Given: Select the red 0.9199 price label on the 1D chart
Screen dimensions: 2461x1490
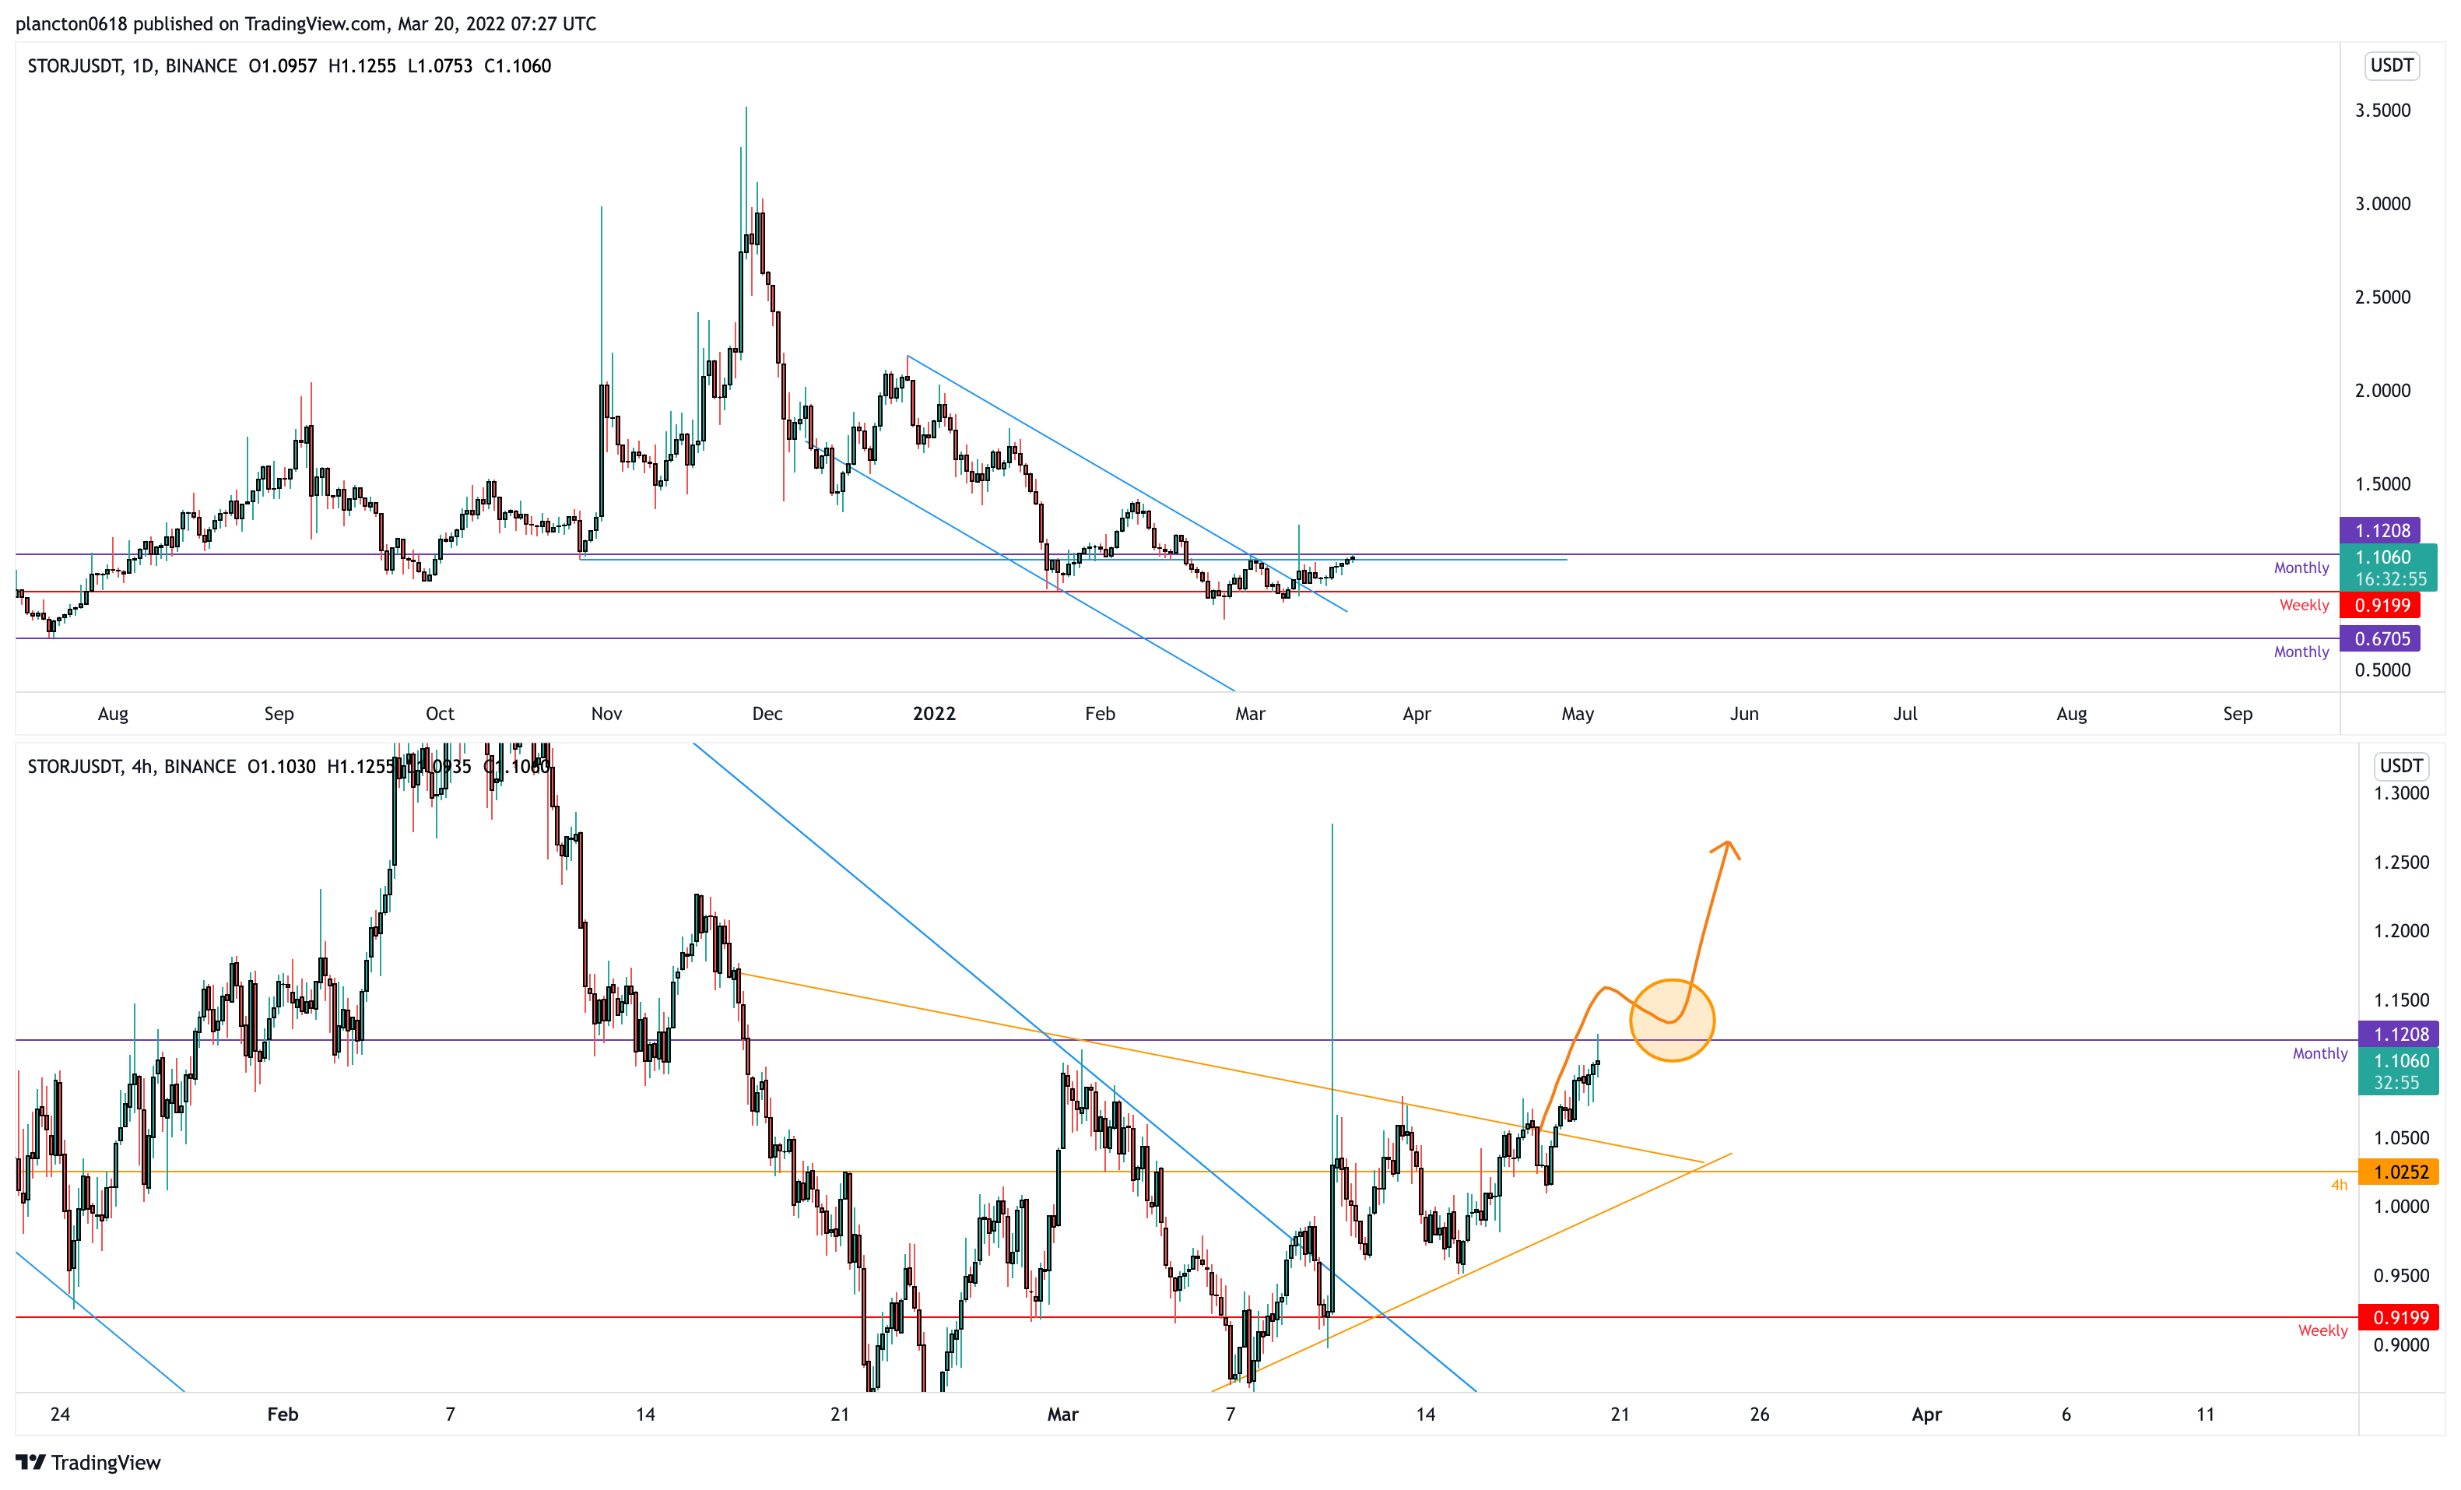Looking at the screenshot, I should coord(2380,605).
